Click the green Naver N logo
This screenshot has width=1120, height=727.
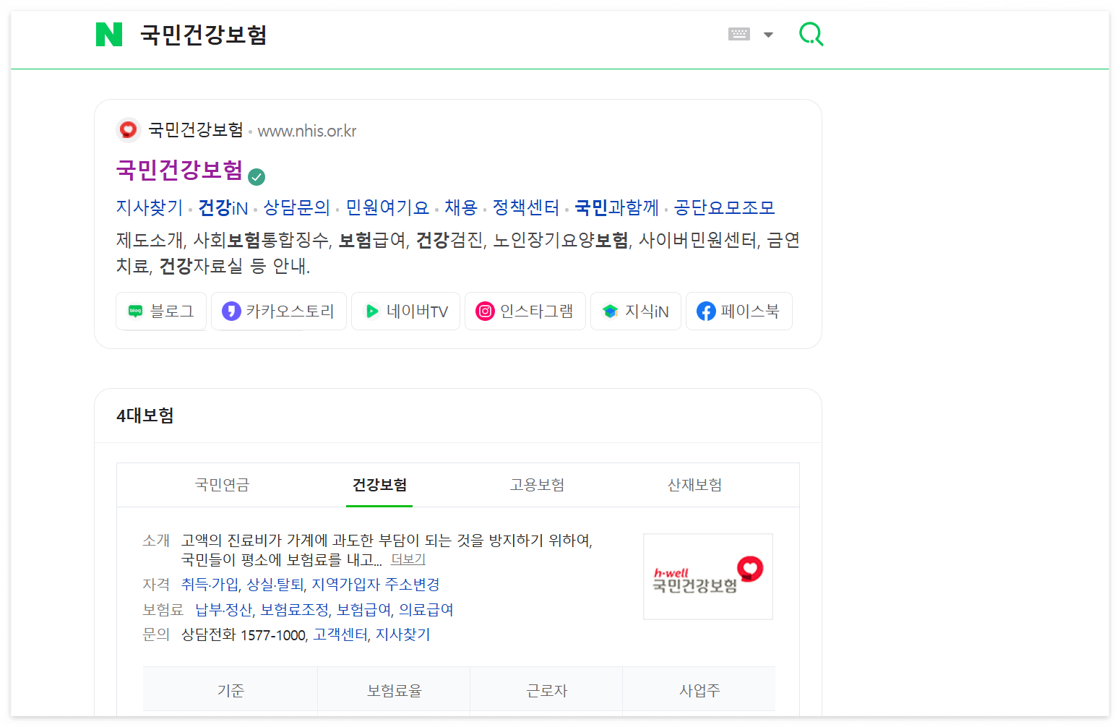(109, 34)
